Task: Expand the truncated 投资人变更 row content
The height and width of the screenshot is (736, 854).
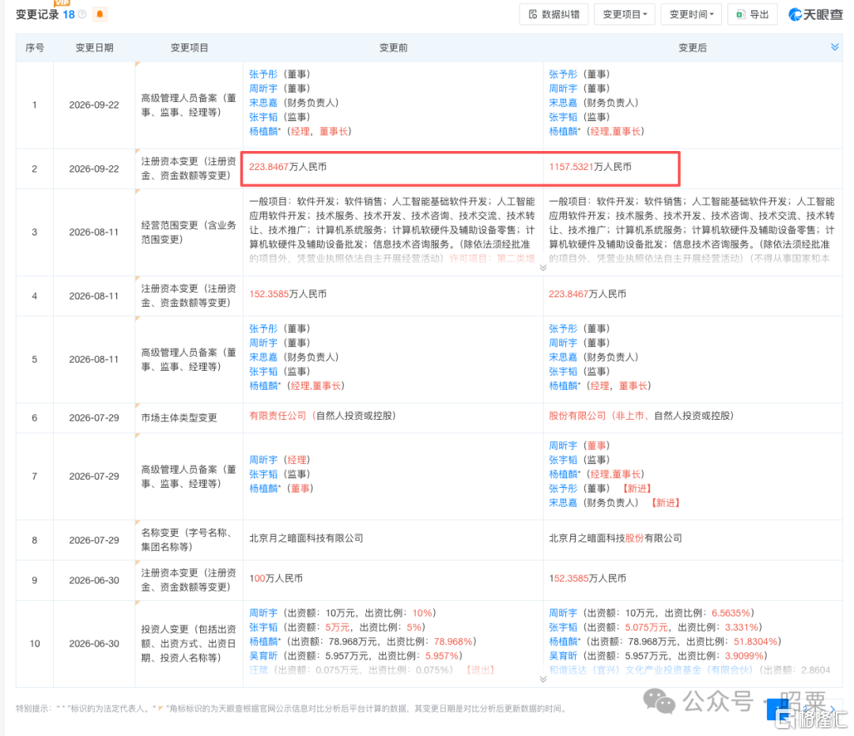Action: coord(543,679)
